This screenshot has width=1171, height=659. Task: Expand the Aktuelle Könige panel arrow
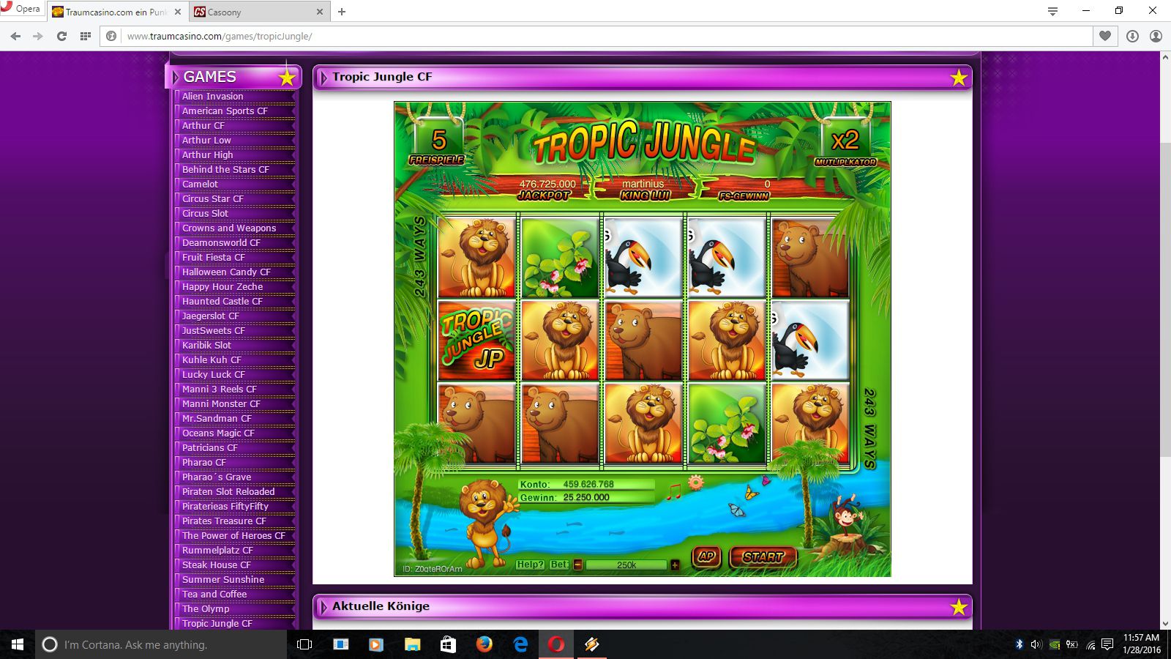click(x=323, y=606)
